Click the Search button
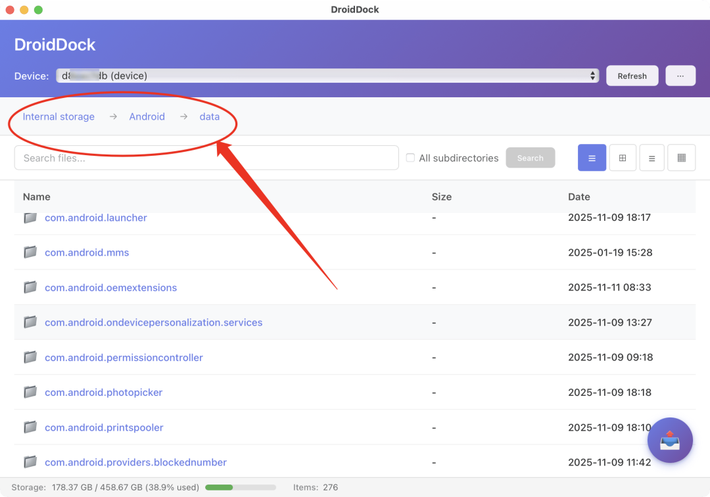The height and width of the screenshot is (497, 710). pos(531,158)
